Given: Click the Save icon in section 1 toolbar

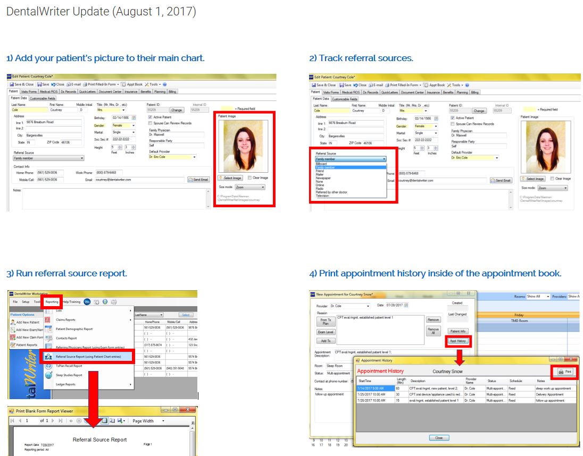Looking at the screenshot, I should point(39,85).
